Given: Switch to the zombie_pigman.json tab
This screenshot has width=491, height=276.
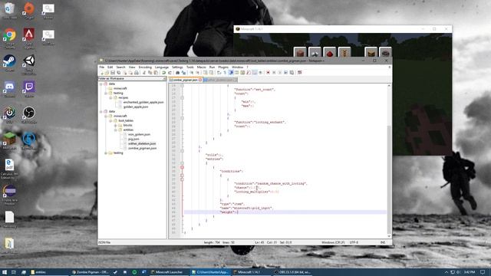Looking at the screenshot, I should point(185,80).
